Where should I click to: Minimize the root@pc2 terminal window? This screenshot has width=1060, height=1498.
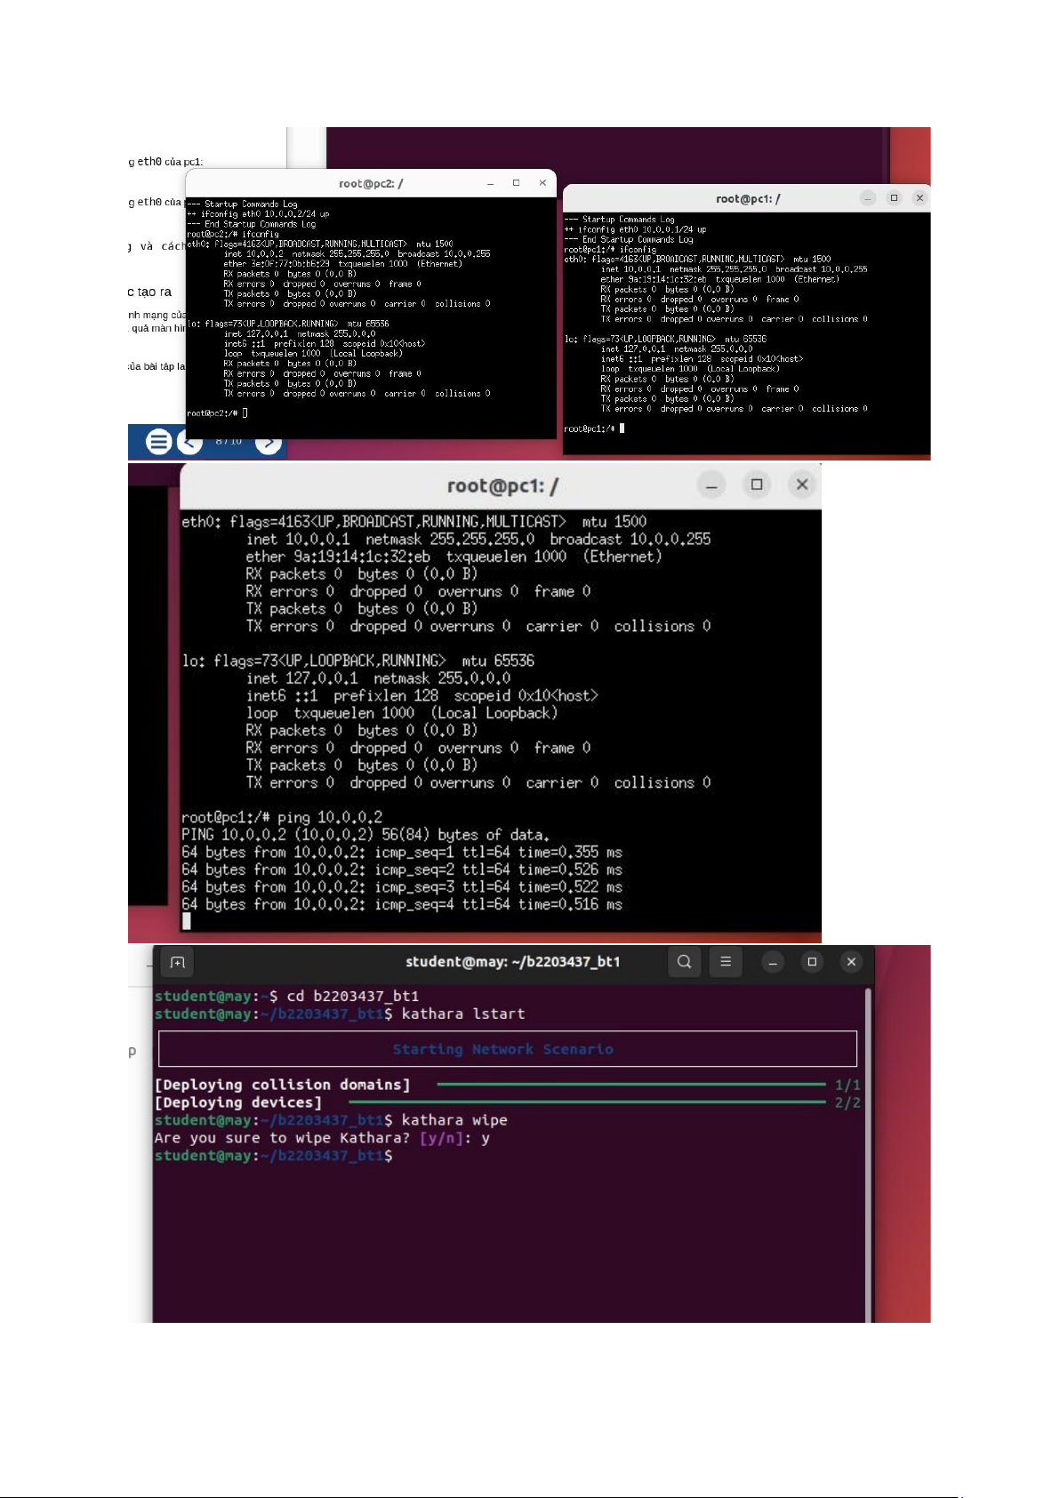(490, 183)
